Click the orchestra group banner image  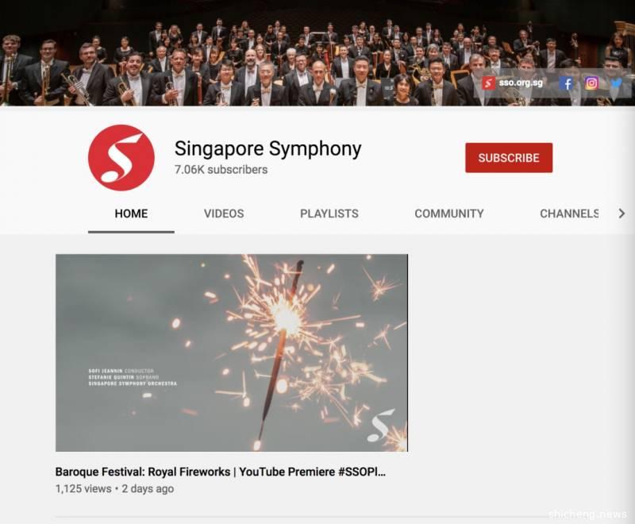tap(317, 52)
